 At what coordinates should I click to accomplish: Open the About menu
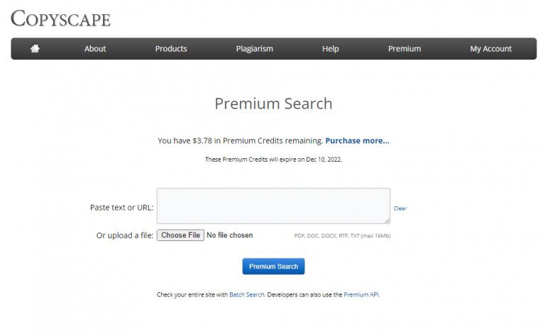95,49
